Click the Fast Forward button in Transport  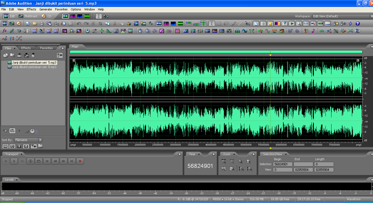[x=63, y=161]
